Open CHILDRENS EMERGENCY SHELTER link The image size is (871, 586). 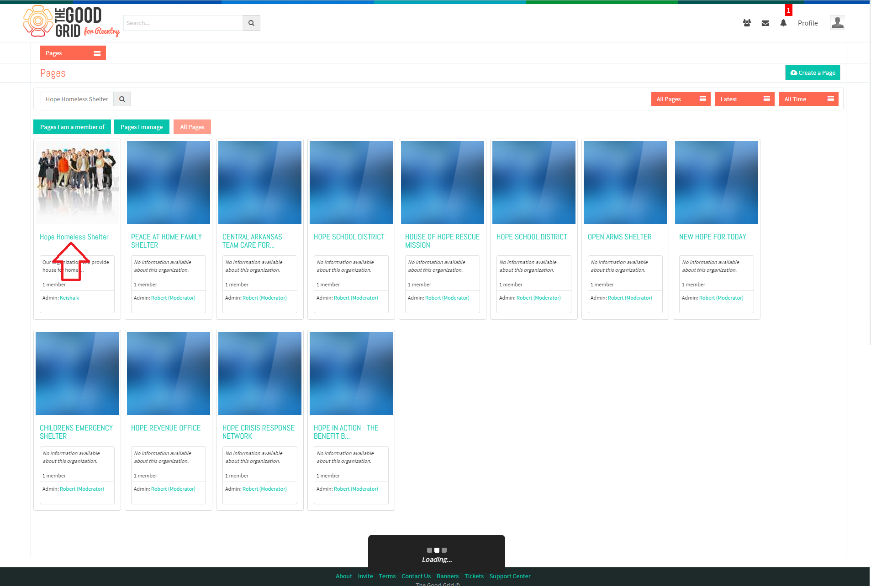[76, 432]
